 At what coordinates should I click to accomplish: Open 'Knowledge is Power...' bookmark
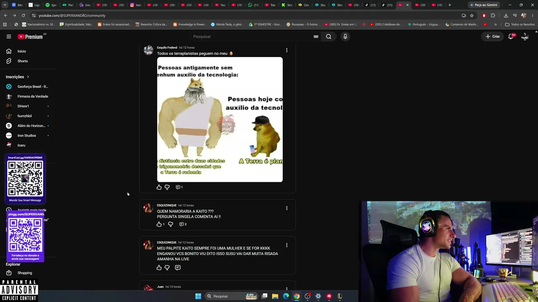click(x=190, y=24)
